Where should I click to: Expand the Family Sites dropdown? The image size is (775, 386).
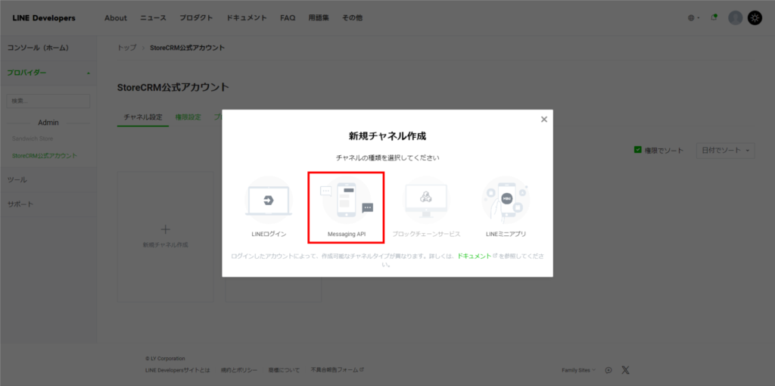tap(579, 369)
